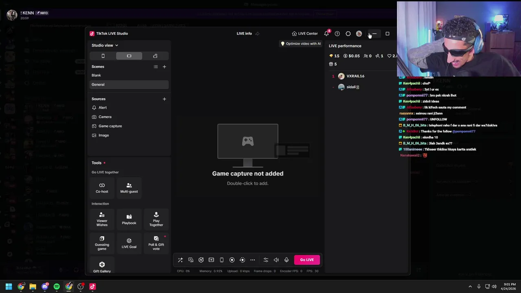521x293 pixels.
Task: Open Spotify from taskbar
Action: 57,286
